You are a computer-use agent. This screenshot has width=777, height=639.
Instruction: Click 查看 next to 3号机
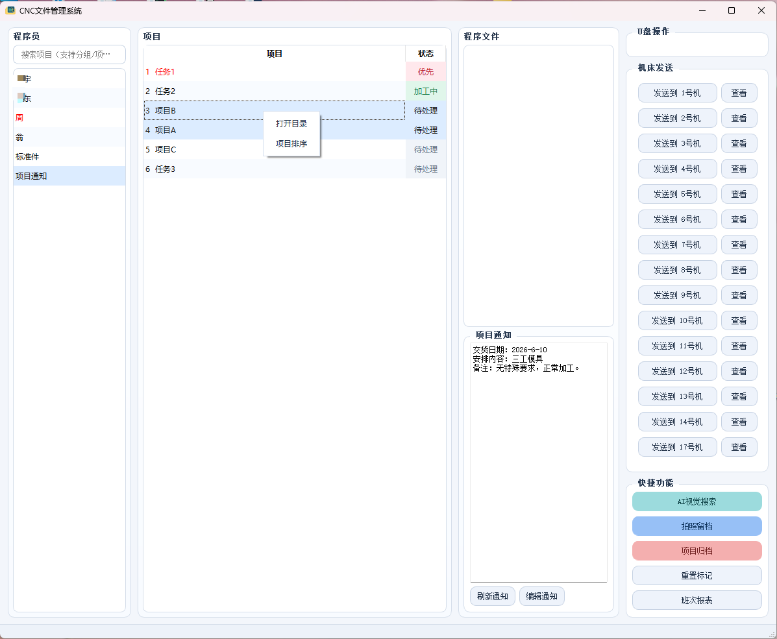point(739,143)
